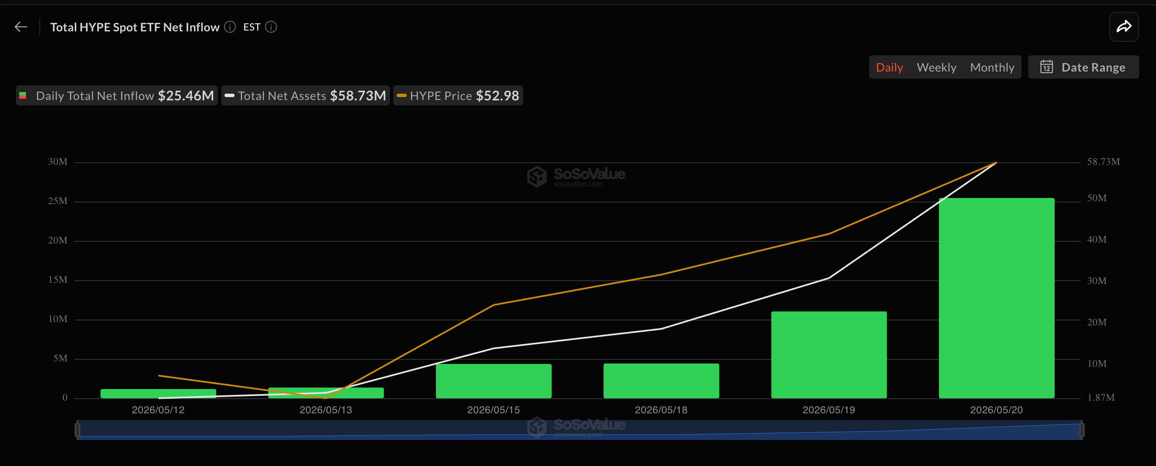Viewport: 1156px width, 466px height.
Task: Click the chart title Total HYPE Spot ETF Net Inflow
Action: (x=134, y=27)
